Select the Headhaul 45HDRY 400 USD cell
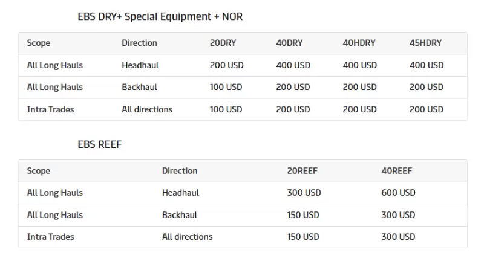 (x=427, y=65)
